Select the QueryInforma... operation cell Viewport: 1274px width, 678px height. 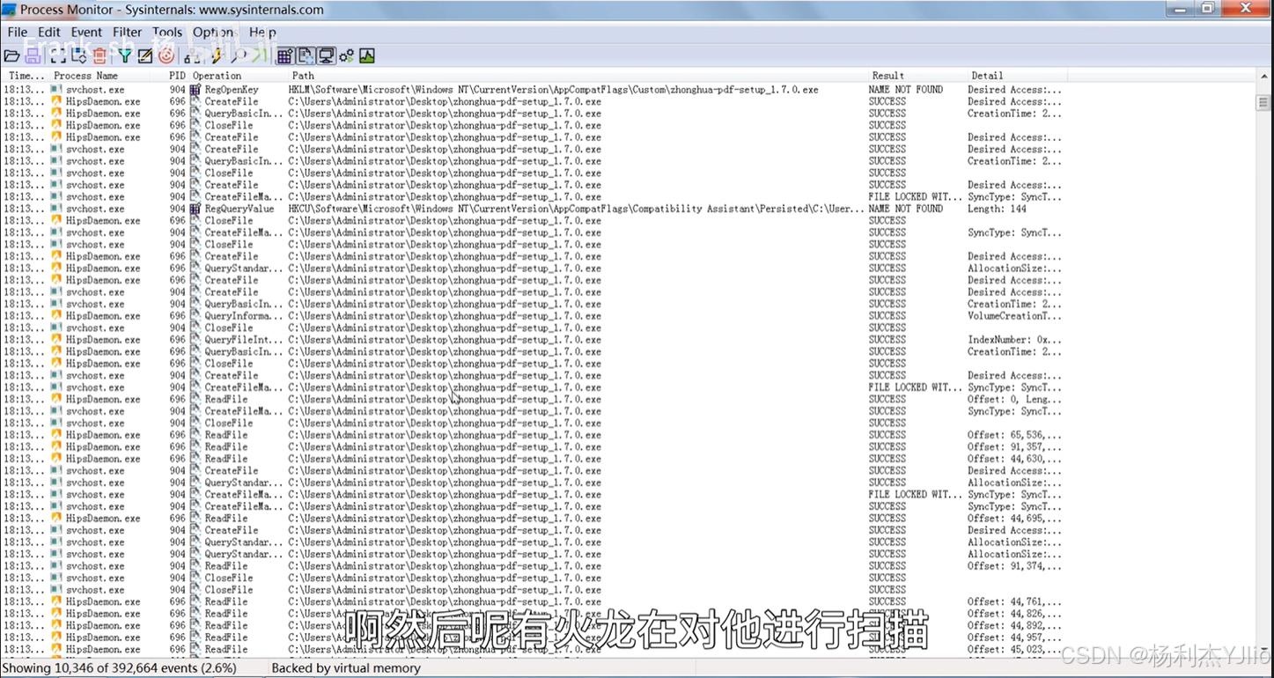[244, 315]
